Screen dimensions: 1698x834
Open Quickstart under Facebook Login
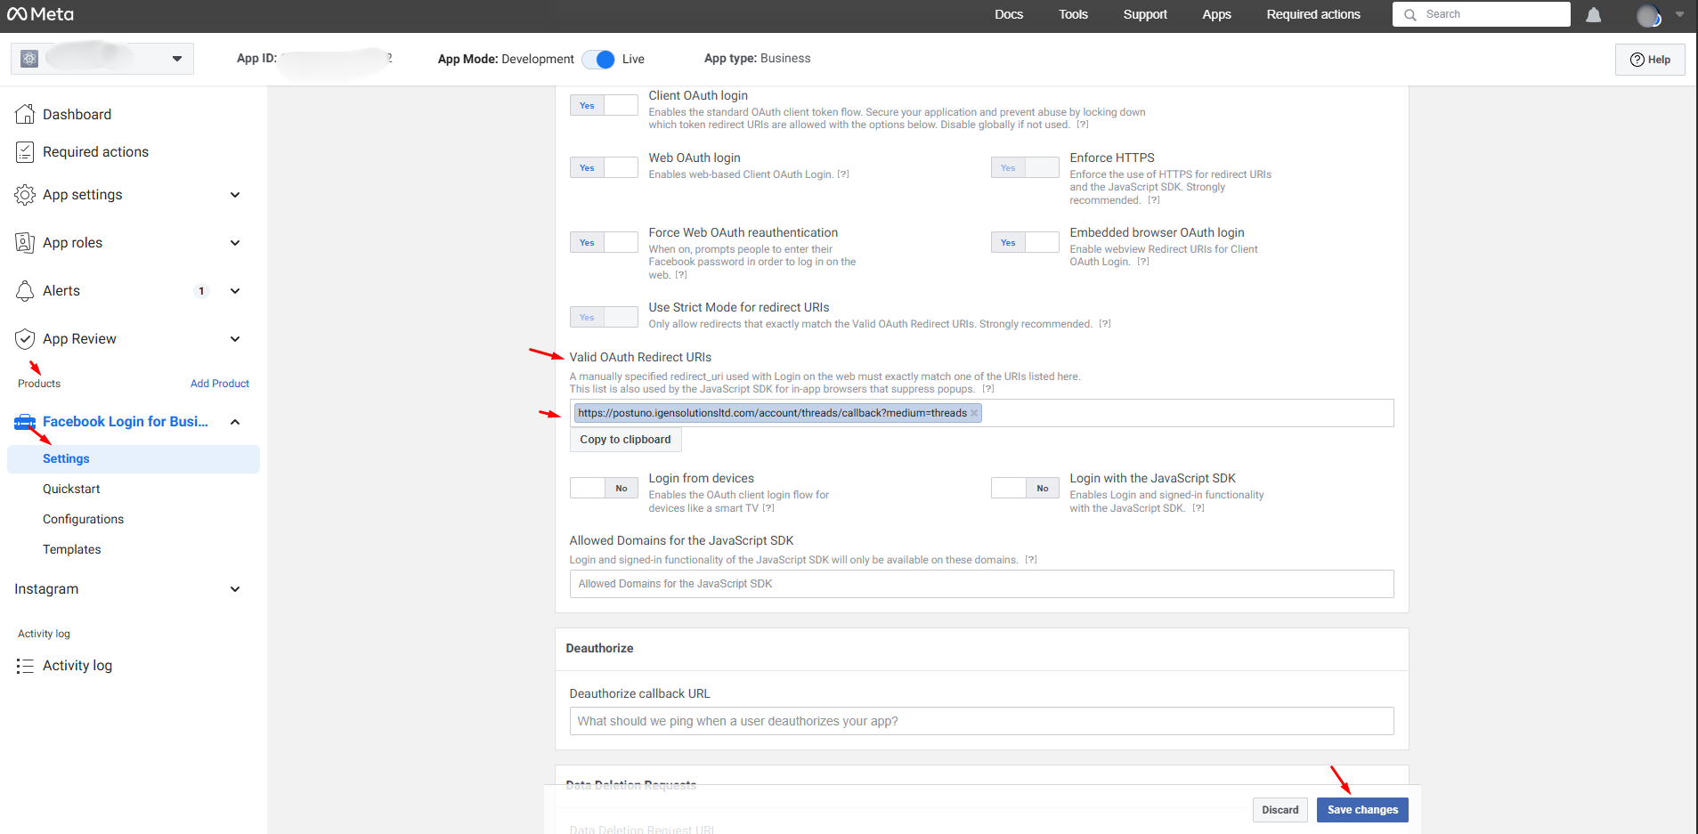pyautogui.click(x=71, y=489)
